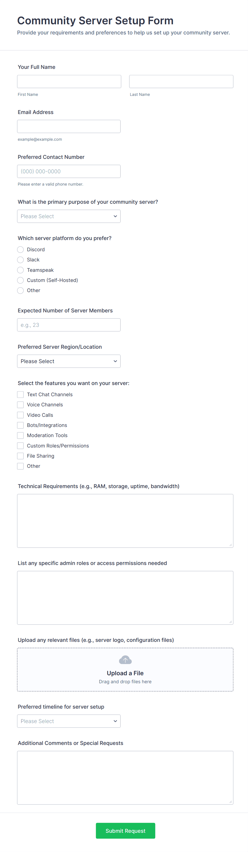248x852 pixels.
Task: Enable the Moderation Tools feature
Action: click(21, 435)
